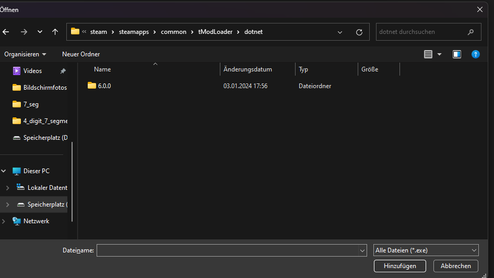Click the folder icon in address bar
Viewport: 494px width, 278px height.
coord(75,31)
